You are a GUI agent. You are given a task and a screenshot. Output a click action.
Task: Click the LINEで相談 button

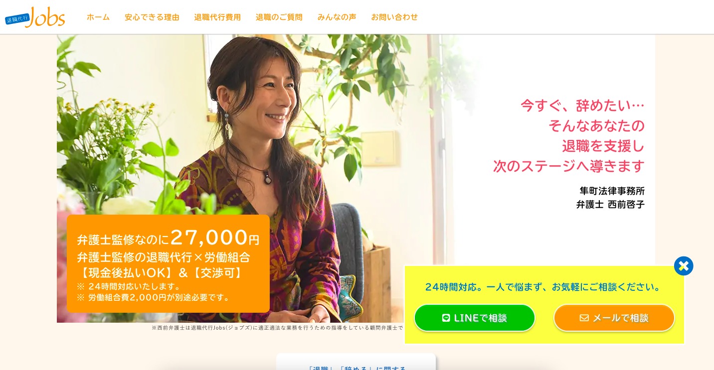(x=475, y=318)
